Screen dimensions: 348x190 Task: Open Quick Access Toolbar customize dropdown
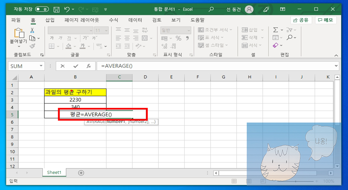105,9
